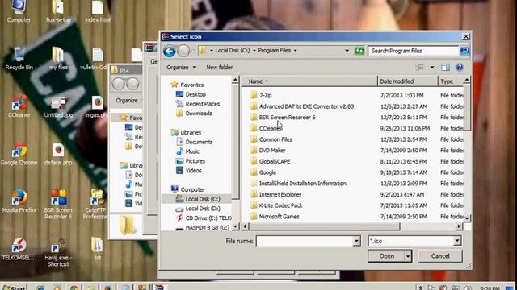Select Music under Libraries

(x=192, y=151)
